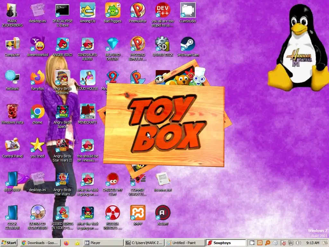Image resolution: width=329 pixels, height=247 pixels.
Task: Open the Action Center flag tray icon
Action: coord(283,243)
